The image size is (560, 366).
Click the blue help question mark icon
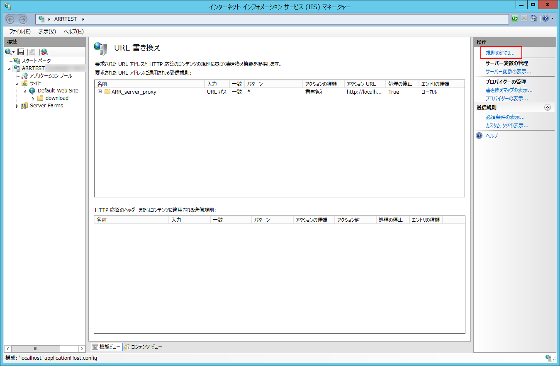pos(479,136)
